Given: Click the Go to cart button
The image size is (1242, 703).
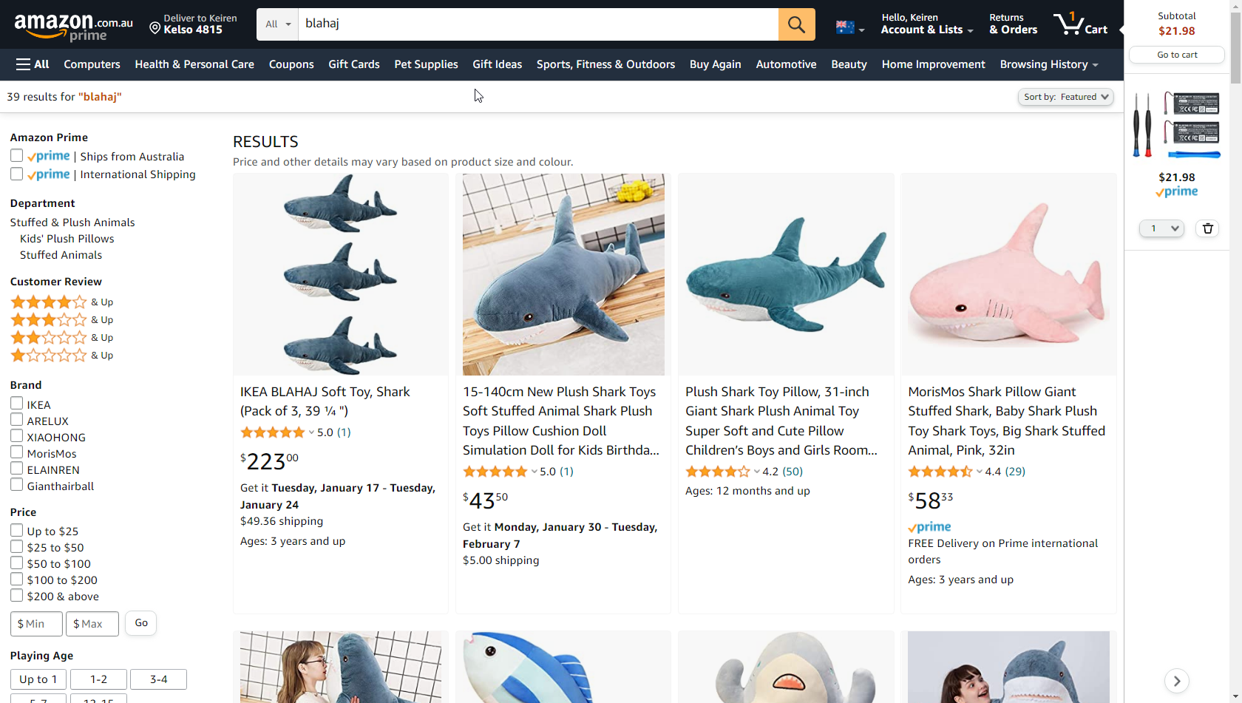Looking at the screenshot, I should pyautogui.click(x=1177, y=55).
